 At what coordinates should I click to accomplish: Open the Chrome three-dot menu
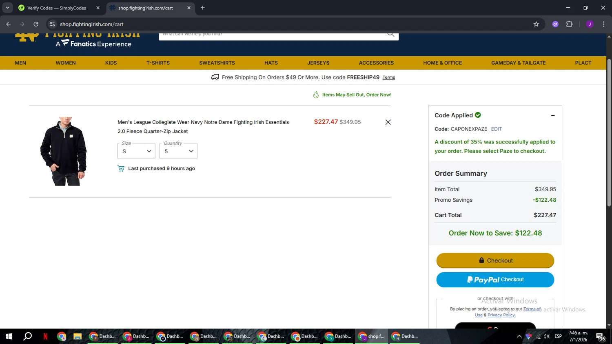click(x=603, y=24)
